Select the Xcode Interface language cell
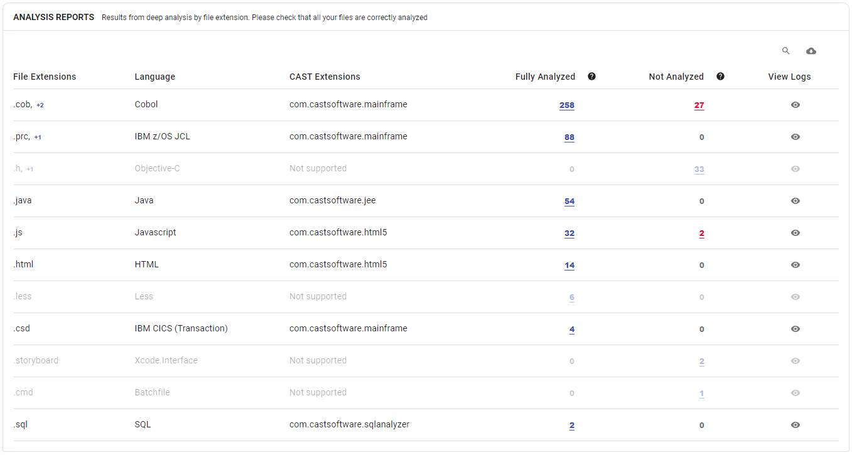852x455 pixels. click(x=166, y=360)
